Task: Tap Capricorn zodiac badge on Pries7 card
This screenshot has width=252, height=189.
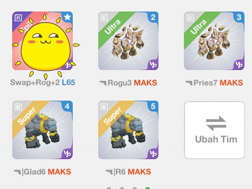Action: [239, 65]
